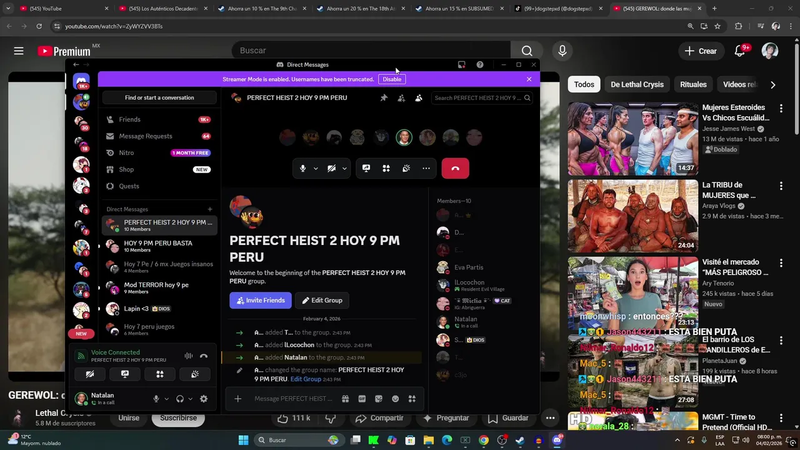Open more options ellipsis in call
Screen dimensions: 800x450
tap(426, 168)
